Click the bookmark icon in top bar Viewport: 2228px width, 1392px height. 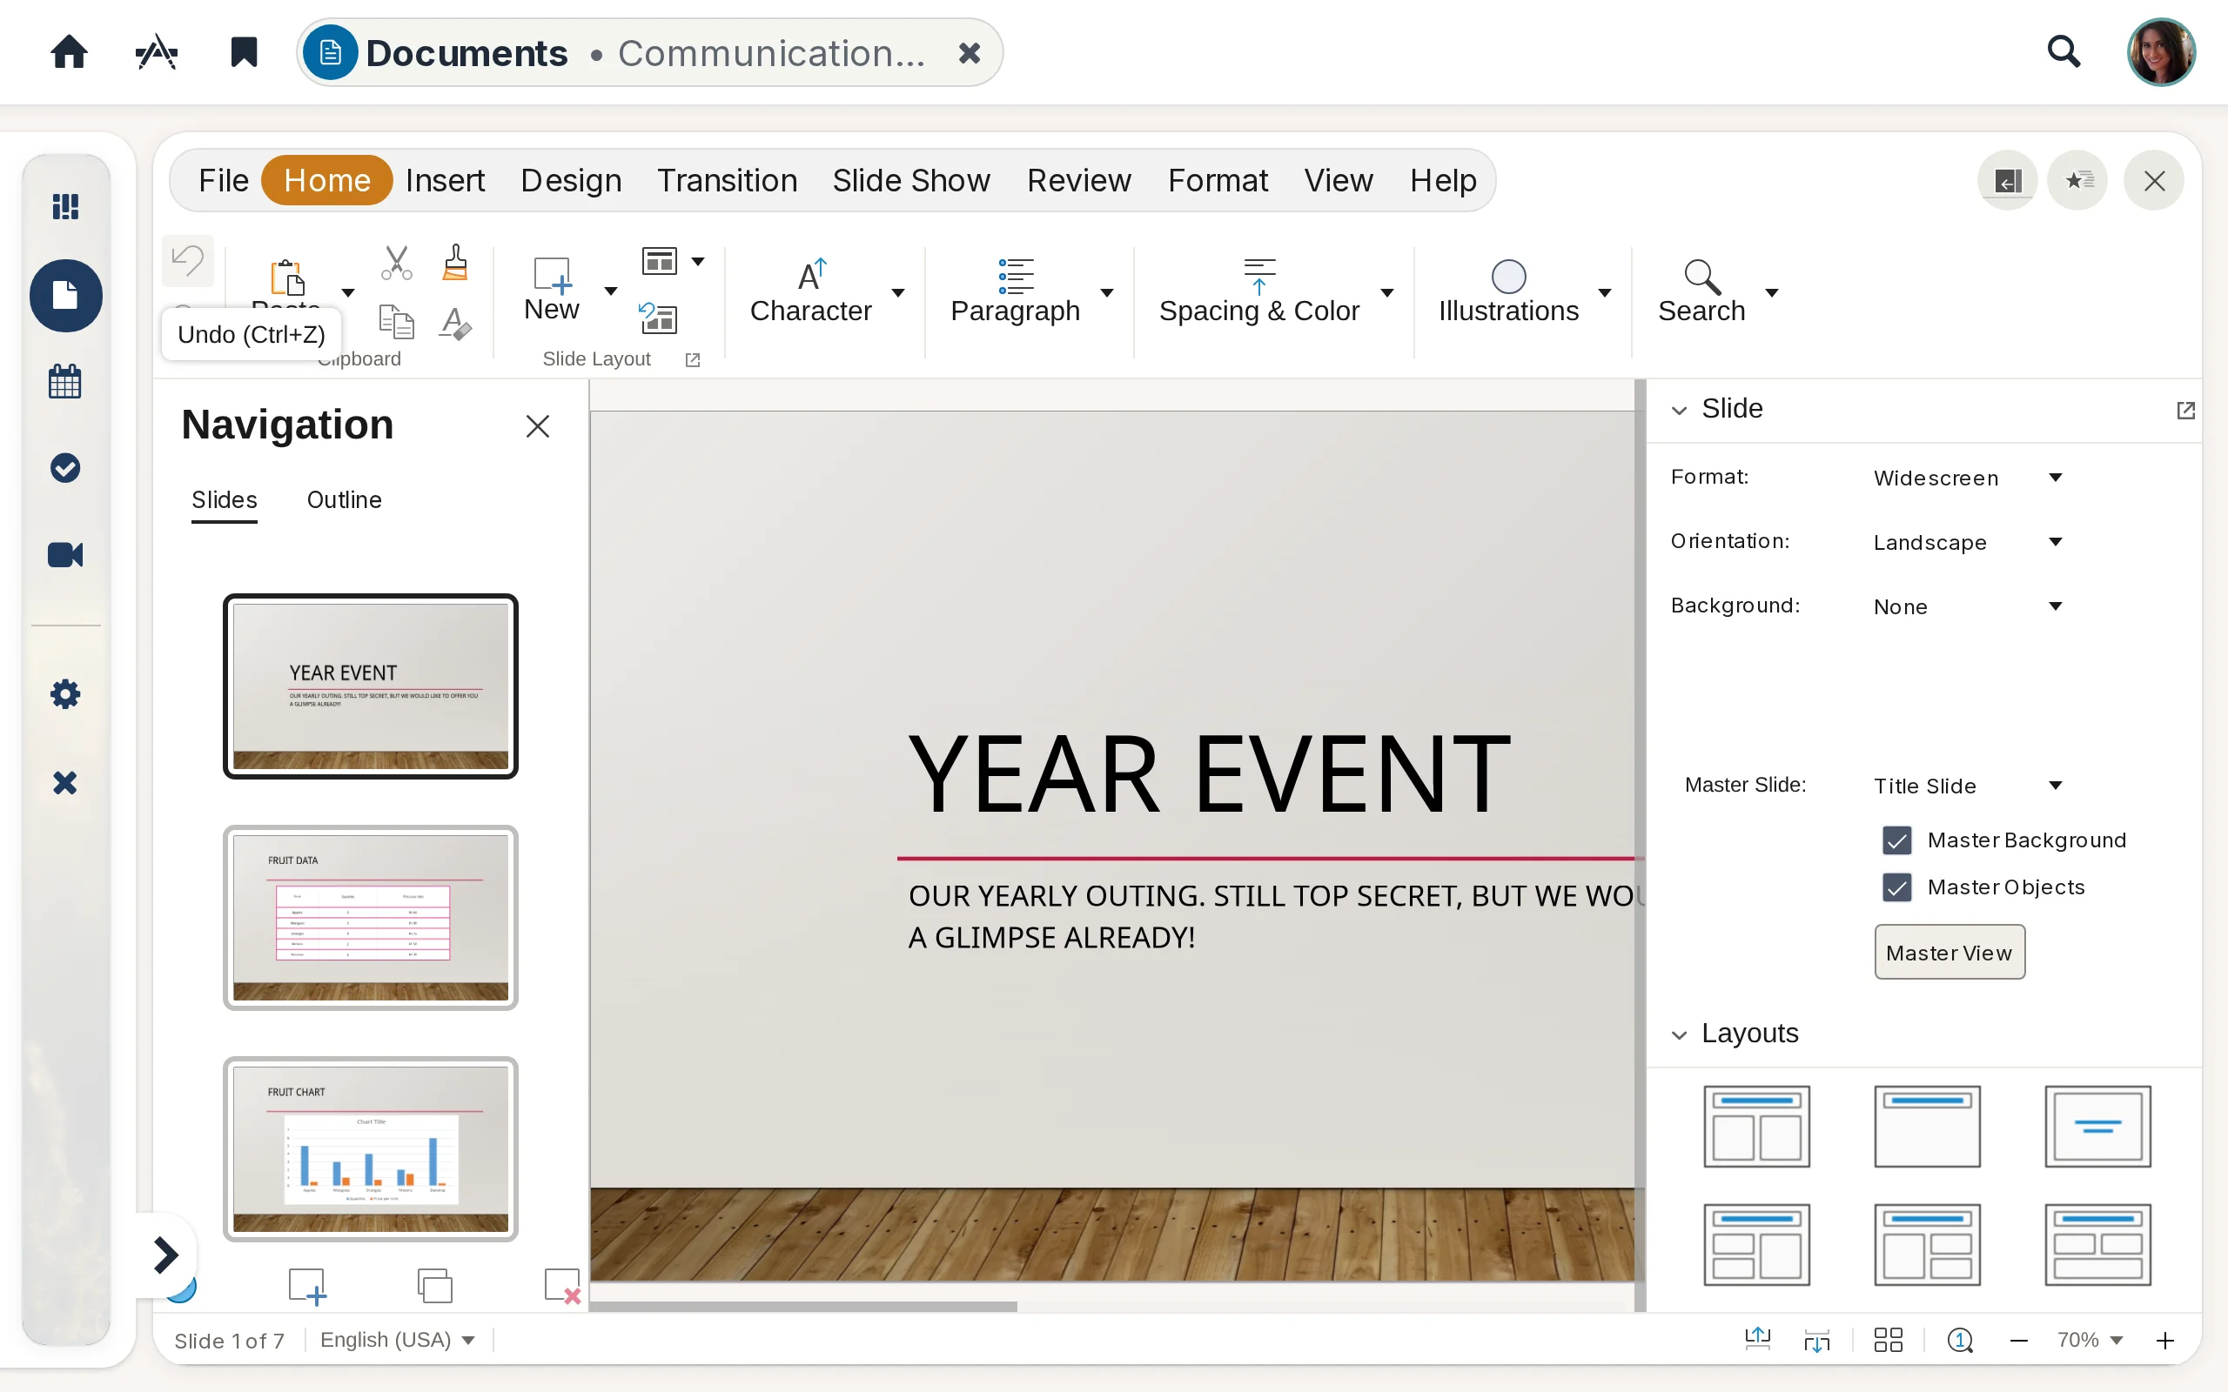(243, 52)
